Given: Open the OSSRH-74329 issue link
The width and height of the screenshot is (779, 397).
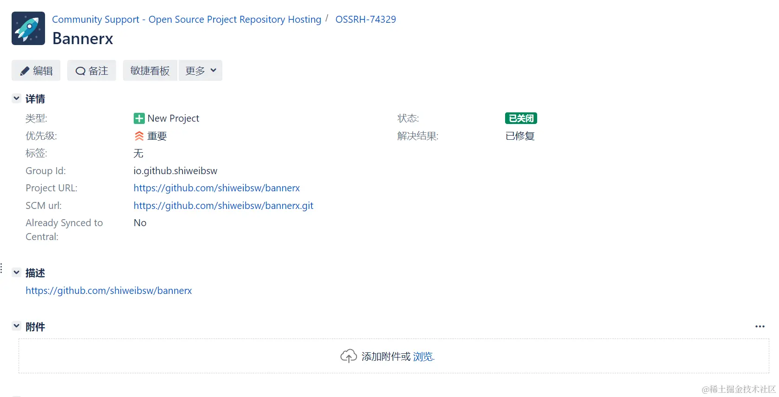Looking at the screenshot, I should click(x=366, y=20).
